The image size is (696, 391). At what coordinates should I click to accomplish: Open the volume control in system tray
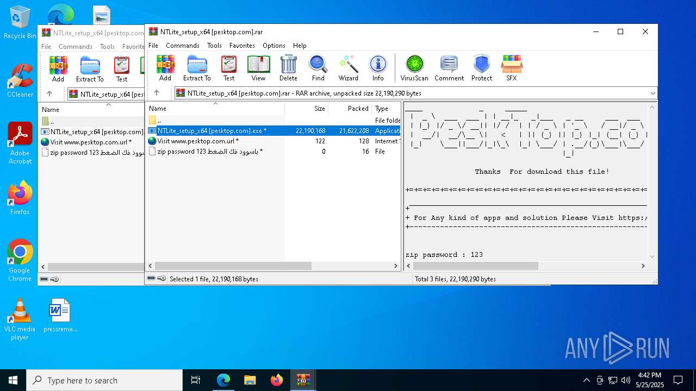pos(625,380)
